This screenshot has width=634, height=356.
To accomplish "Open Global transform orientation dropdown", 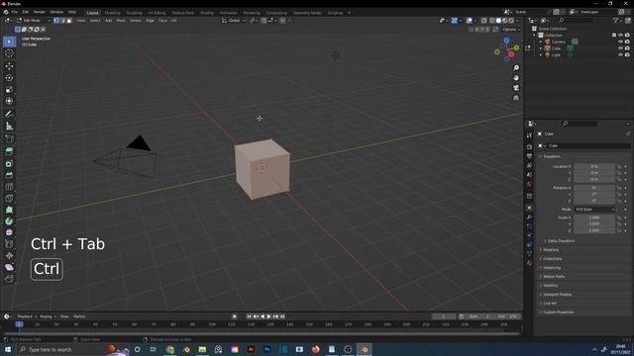I will [234, 21].
